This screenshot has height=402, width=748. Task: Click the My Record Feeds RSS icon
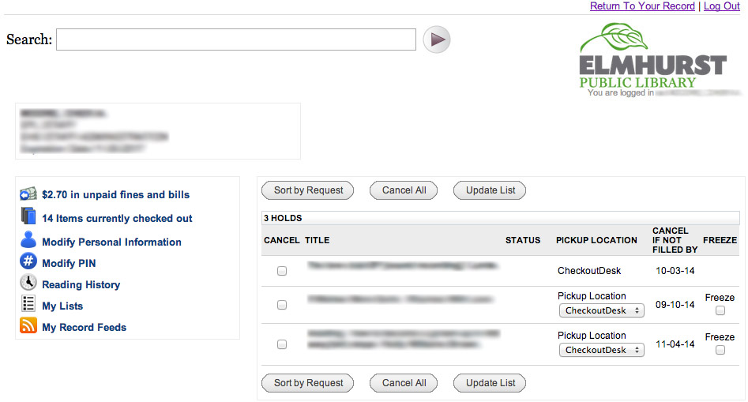pos(28,325)
